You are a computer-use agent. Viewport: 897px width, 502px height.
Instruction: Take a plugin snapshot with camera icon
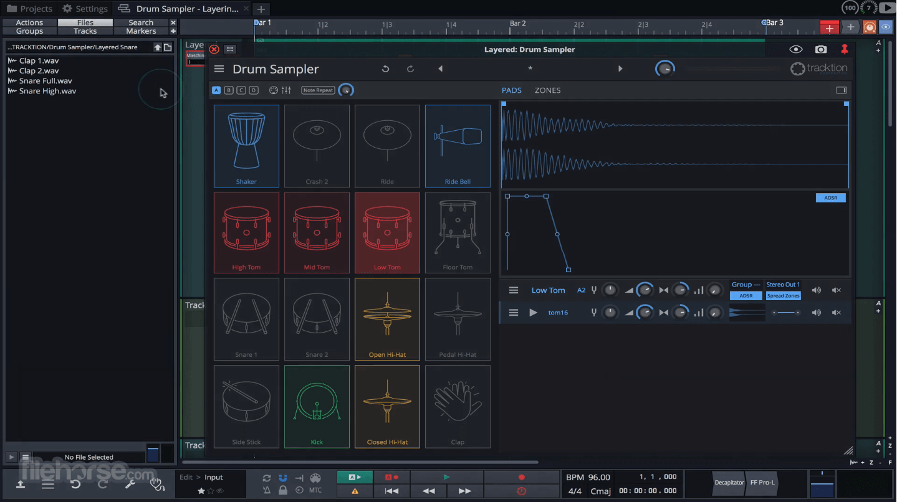[821, 49]
